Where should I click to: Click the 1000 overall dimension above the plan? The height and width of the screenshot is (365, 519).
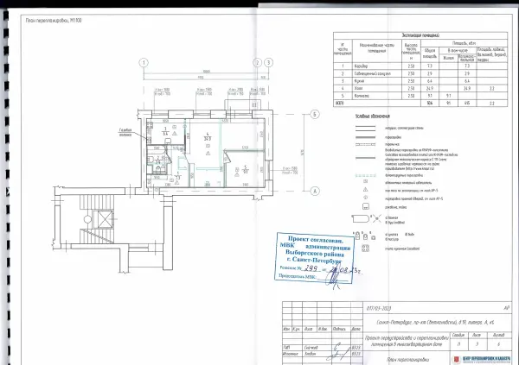[206, 72]
